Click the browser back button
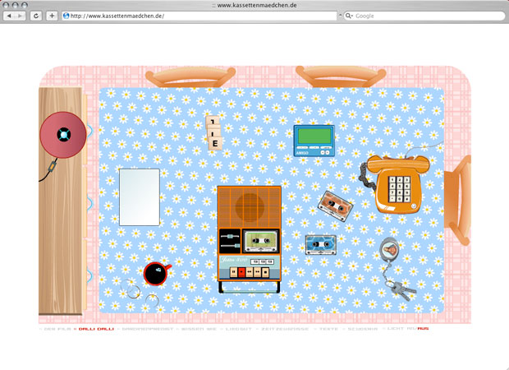Viewport: 509px width, 370px height. click(11, 16)
